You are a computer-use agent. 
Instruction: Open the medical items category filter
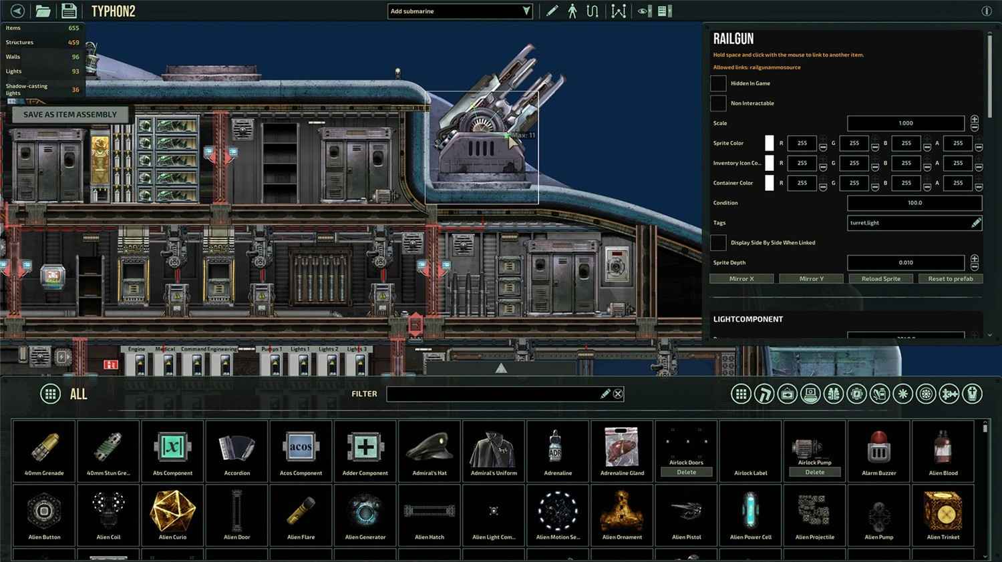878,394
